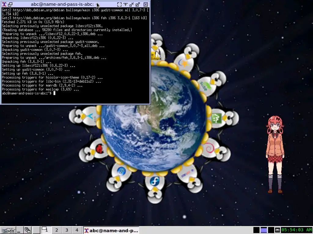Click 'Setting up libexif12:i386' line

39,66
